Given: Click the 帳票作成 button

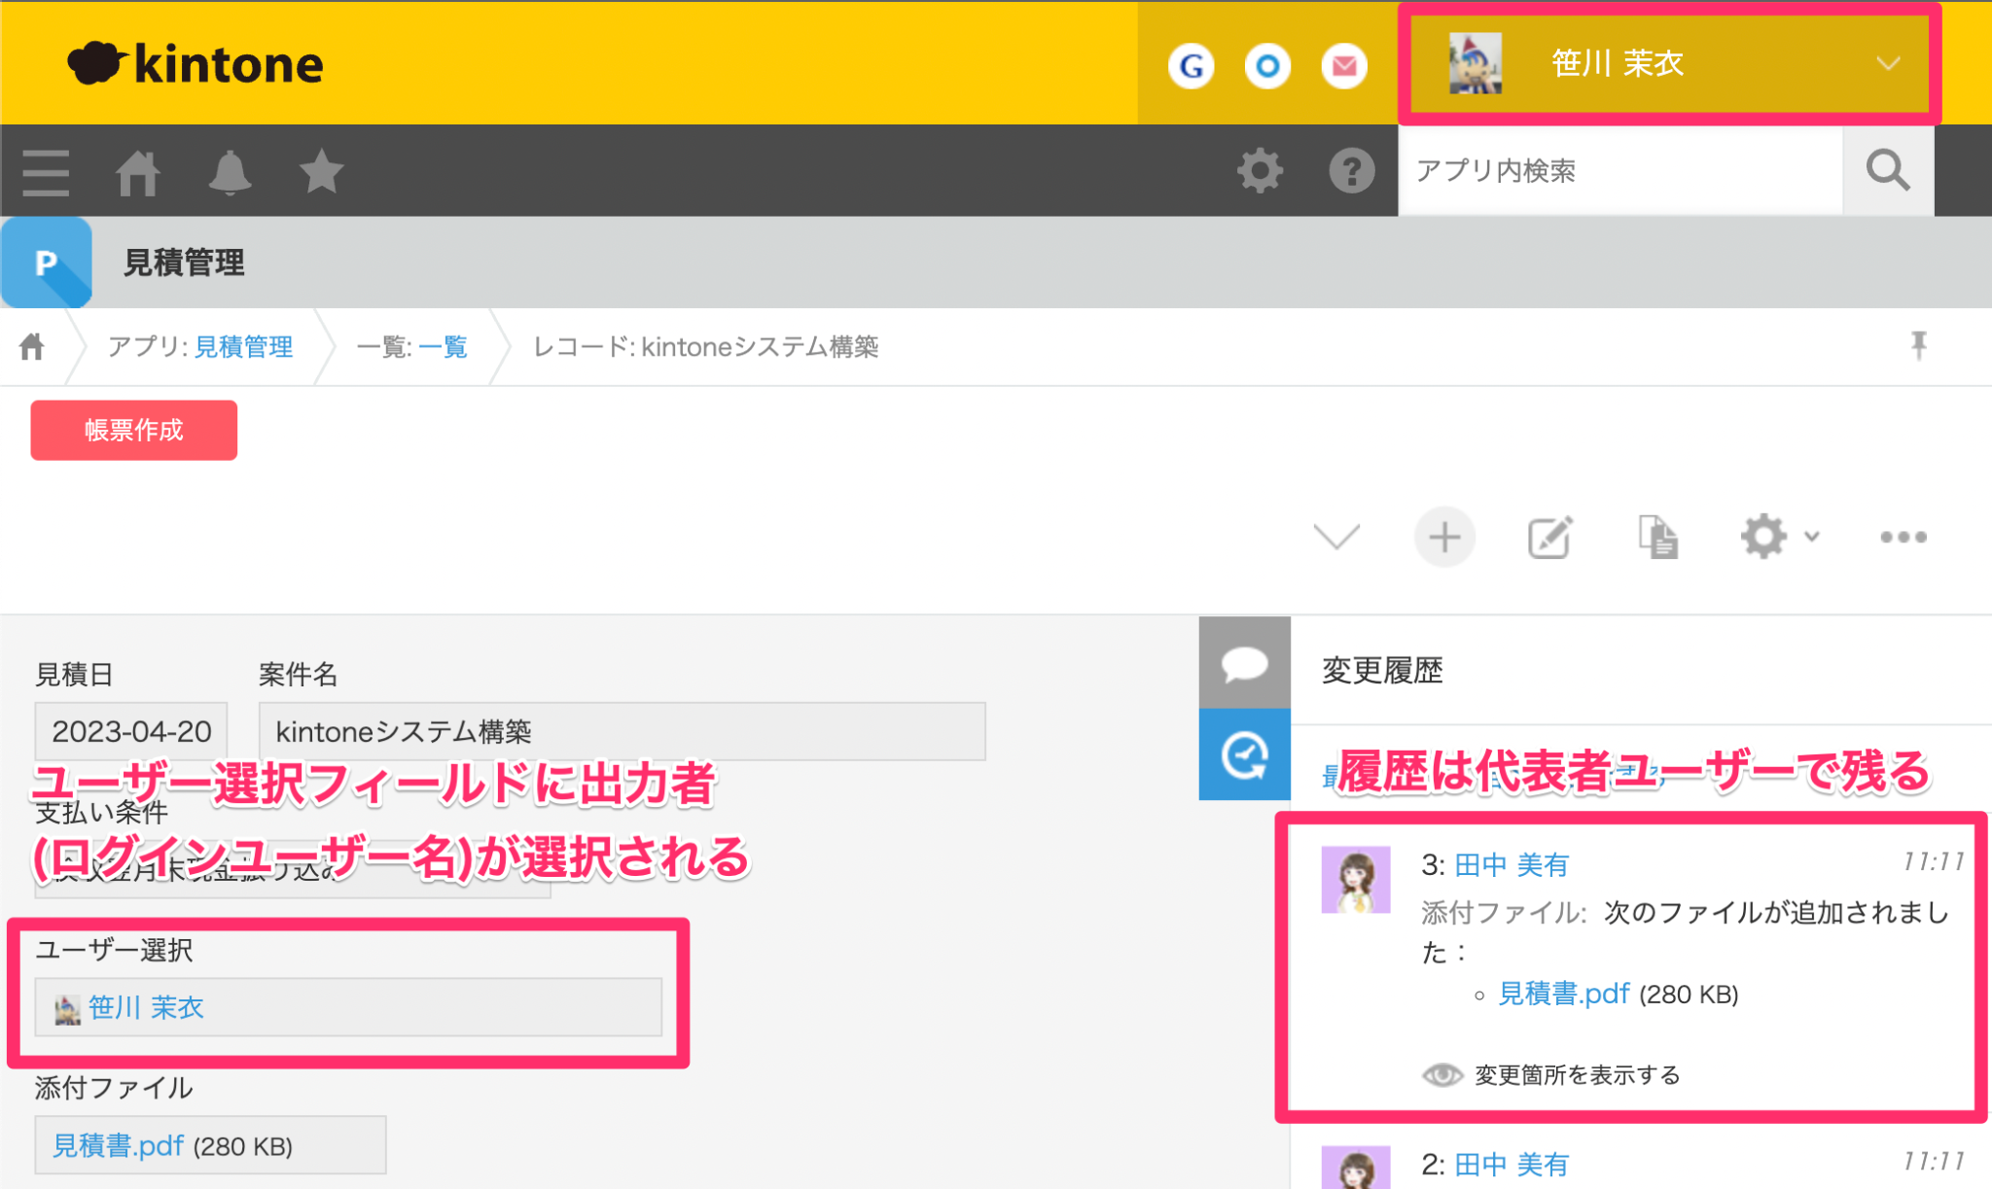Looking at the screenshot, I should pos(133,430).
